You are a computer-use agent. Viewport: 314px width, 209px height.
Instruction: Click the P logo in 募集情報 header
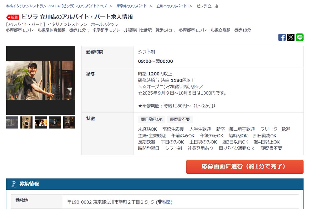point(14,184)
